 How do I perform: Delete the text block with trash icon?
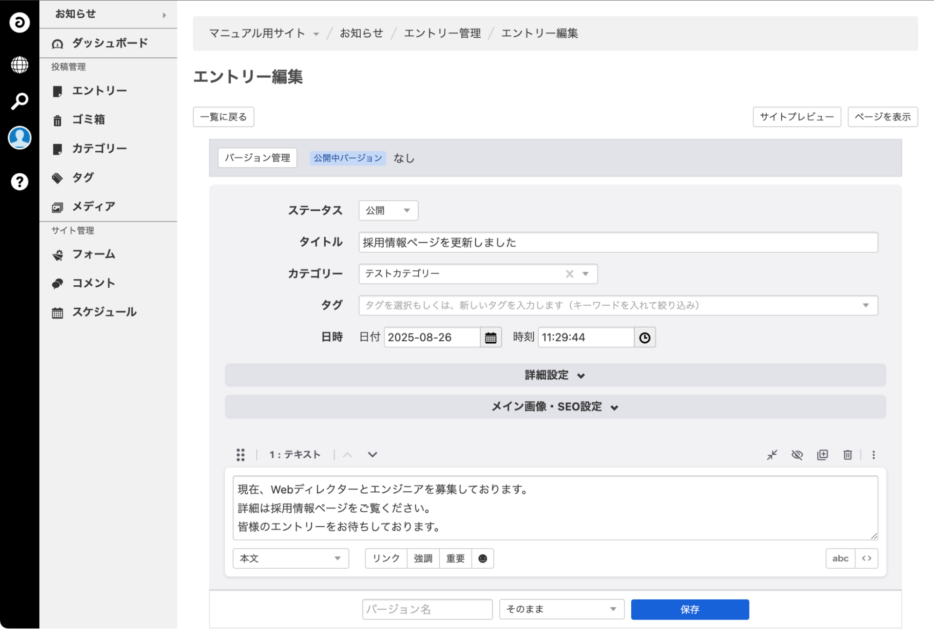848,455
